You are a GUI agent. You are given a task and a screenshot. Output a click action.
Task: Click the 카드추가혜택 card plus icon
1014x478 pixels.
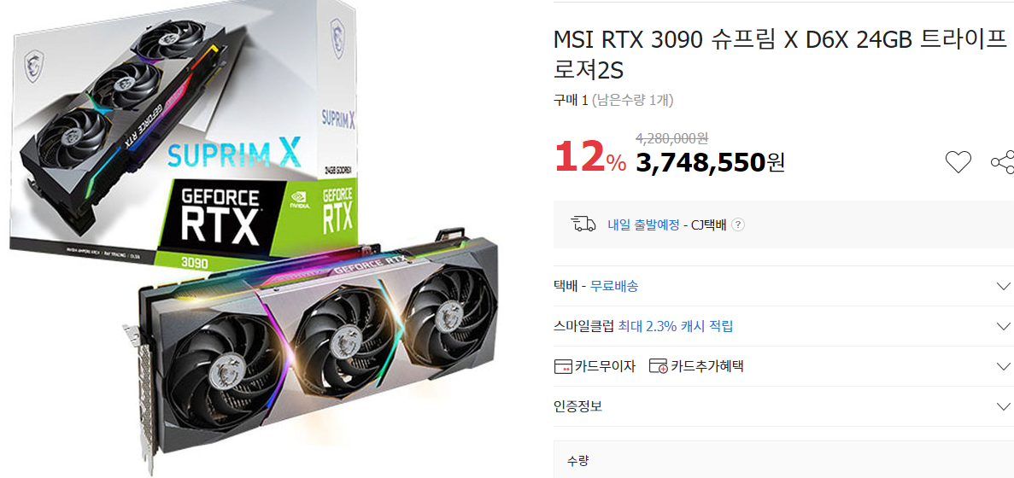click(658, 367)
